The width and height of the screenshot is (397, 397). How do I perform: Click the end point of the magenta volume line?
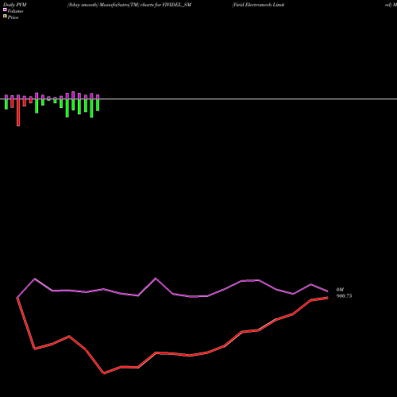pos(328,291)
